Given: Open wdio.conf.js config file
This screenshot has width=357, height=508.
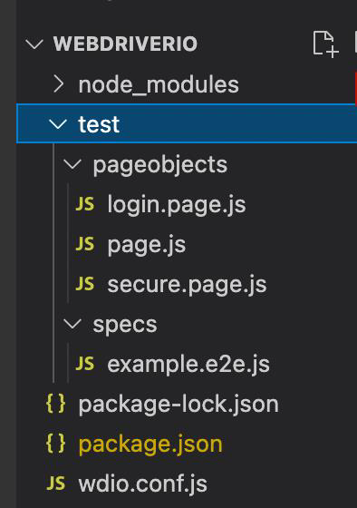Looking at the screenshot, I should (143, 484).
